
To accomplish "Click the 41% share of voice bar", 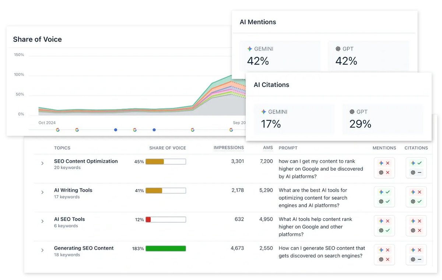I will coord(166,190).
